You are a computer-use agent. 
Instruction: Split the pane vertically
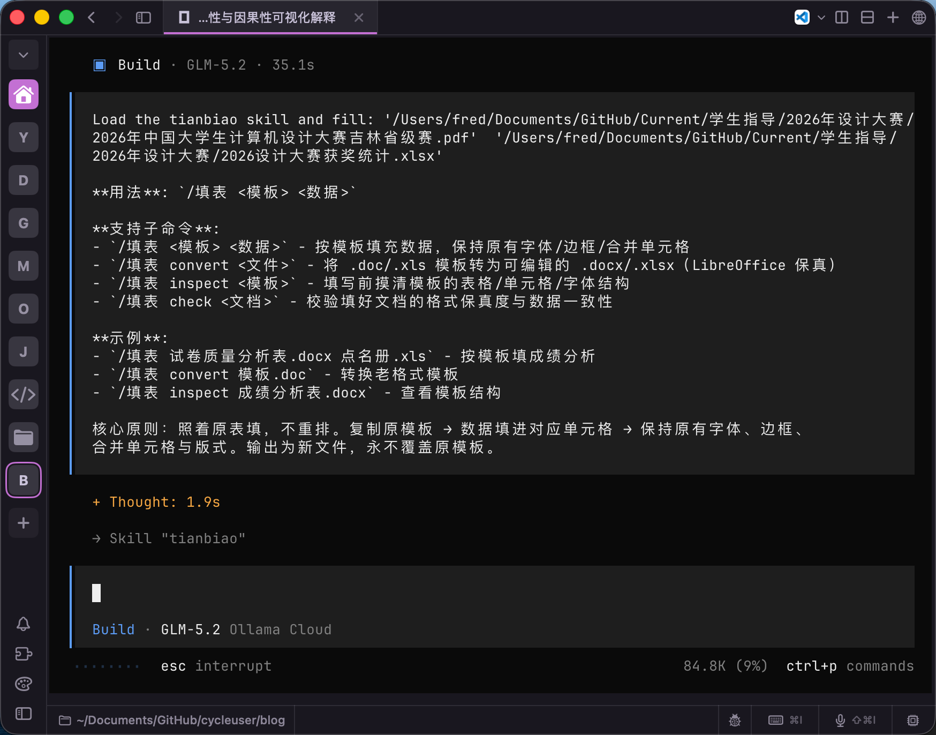(842, 18)
